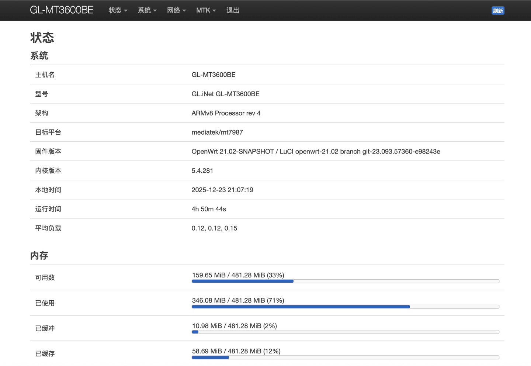Screen dimensions: 531x366
Task: Click the kernel version 5.4.281 value
Action: (x=202, y=170)
